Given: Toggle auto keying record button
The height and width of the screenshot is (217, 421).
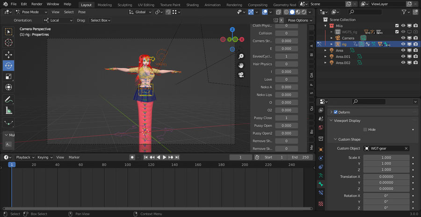Looking at the screenshot, I should click(132, 158).
